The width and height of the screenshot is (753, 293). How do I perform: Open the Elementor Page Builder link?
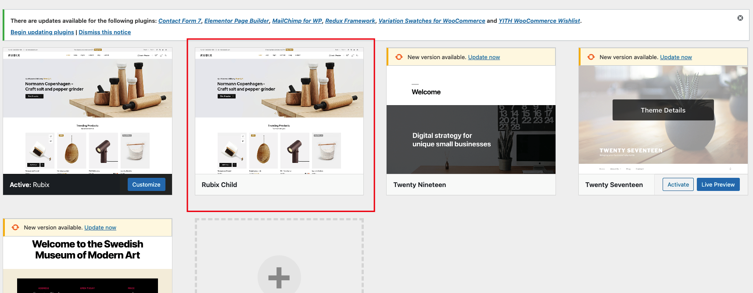pyautogui.click(x=237, y=21)
